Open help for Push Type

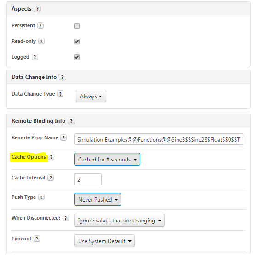click(x=41, y=197)
